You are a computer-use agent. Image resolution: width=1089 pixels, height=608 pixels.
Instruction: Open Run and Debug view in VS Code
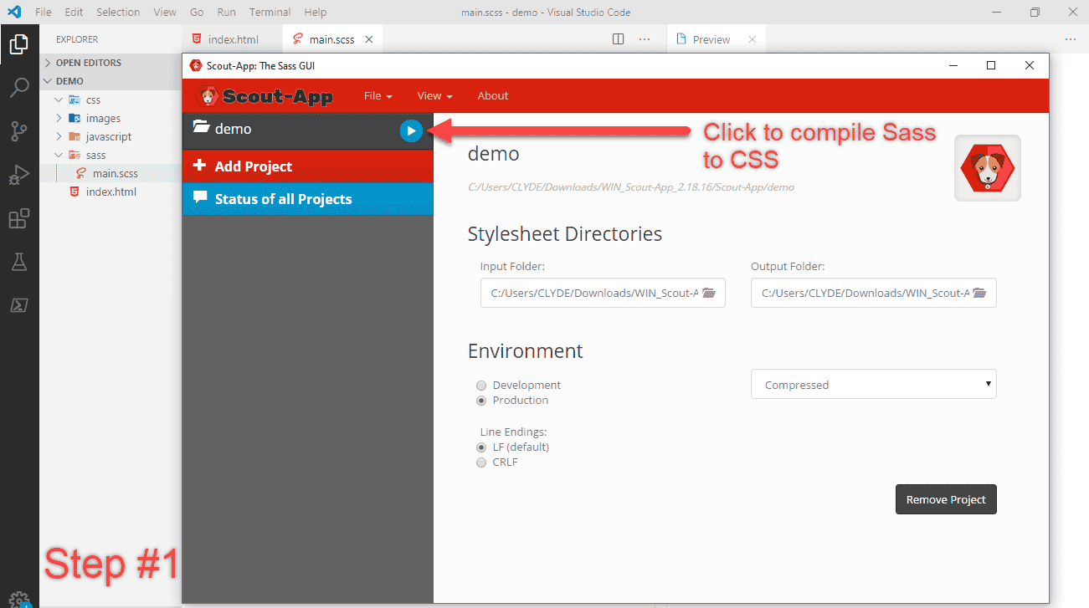pos(18,176)
